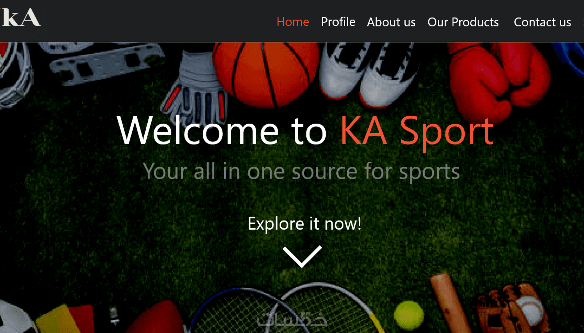Click the down chevron arrow below Explore

[x=302, y=256]
